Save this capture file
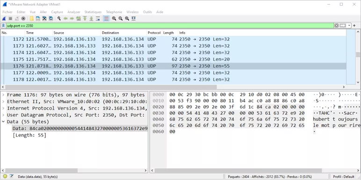The image size is (361, 180). coord(38,19)
